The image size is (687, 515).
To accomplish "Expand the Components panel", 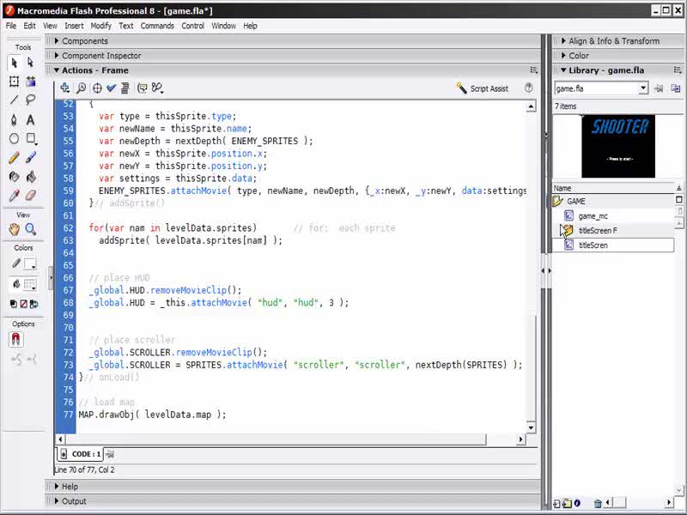I will (84, 41).
